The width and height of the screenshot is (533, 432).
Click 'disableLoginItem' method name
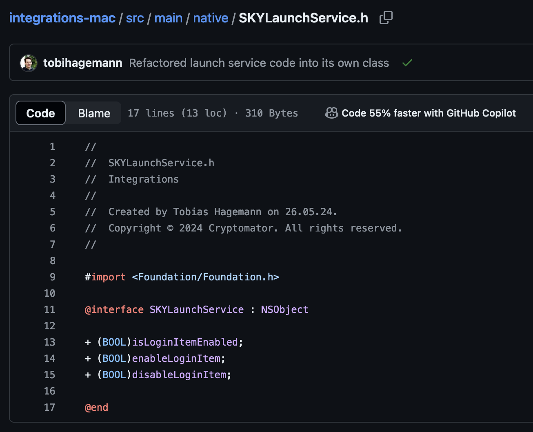(179, 375)
